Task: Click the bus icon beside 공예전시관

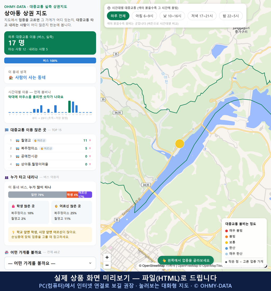Action: pyautogui.click(x=18, y=156)
